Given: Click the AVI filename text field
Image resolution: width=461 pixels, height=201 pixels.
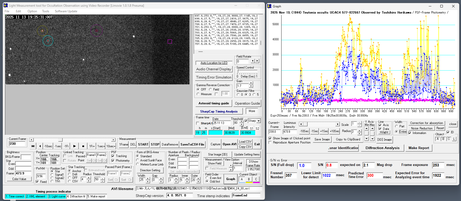Looking at the screenshot, I should [x=199, y=188].
